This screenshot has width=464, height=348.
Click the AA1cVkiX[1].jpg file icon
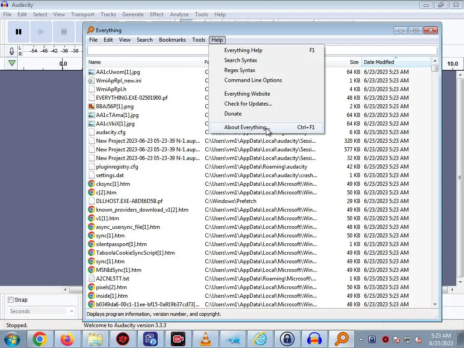92,124
